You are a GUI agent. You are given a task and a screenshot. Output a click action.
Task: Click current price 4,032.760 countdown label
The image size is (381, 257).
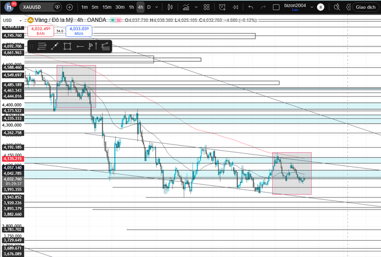click(x=13, y=181)
